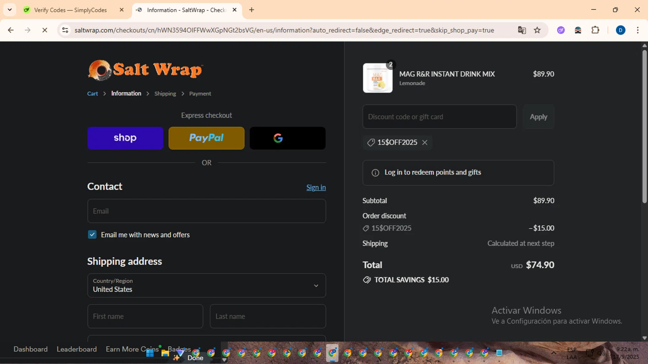Click the MAG R&R product thumbnail

pyautogui.click(x=378, y=78)
